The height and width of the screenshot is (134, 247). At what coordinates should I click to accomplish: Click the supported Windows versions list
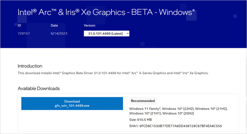pyautogui.click(x=178, y=111)
